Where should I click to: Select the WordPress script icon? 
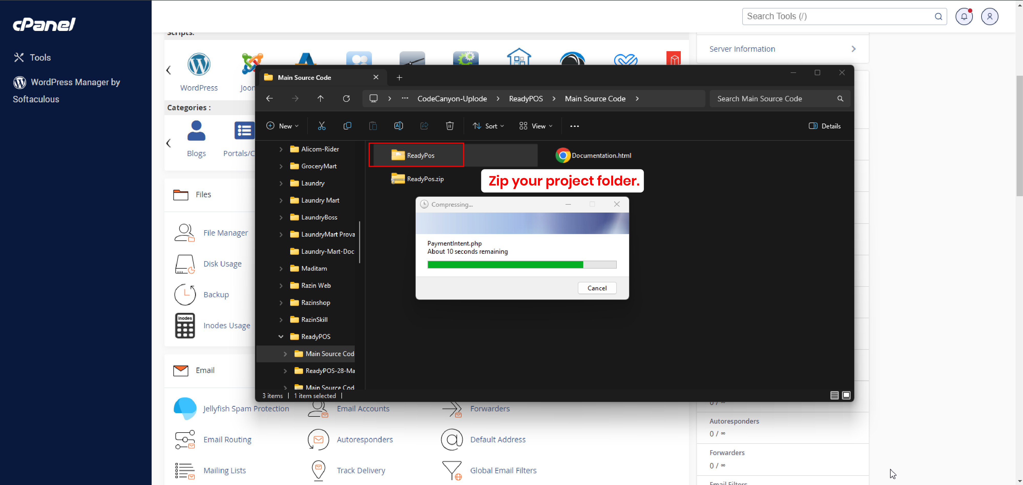tap(199, 64)
